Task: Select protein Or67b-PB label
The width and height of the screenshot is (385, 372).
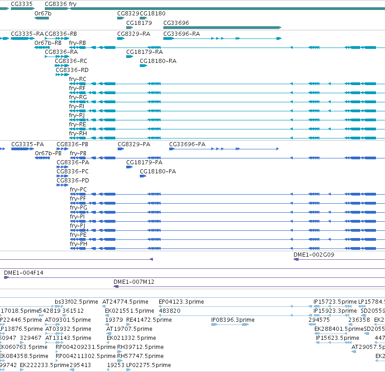Action: (48, 153)
